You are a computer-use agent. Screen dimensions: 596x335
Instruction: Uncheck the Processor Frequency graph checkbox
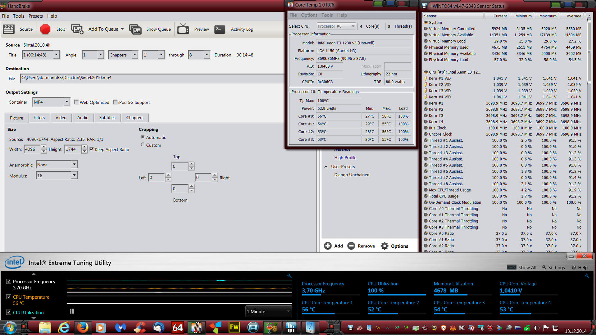(9, 281)
